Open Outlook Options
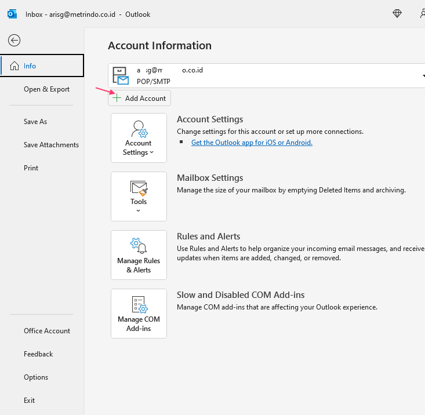 (36, 377)
